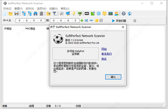Image resolution: width=168 pixels, height=109 pixels.
Task: Open the 查看(Y) menu
Action: [18, 9]
